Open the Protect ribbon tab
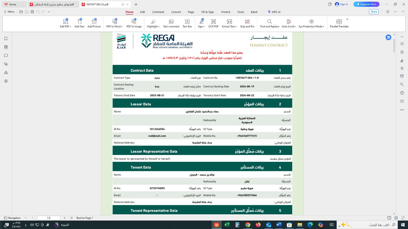Viewport: 408px width, 229px height. point(226,12)
